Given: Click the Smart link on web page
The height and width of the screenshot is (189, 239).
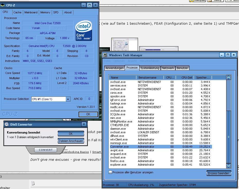Looking at the screenshot, I should [96, 152].
